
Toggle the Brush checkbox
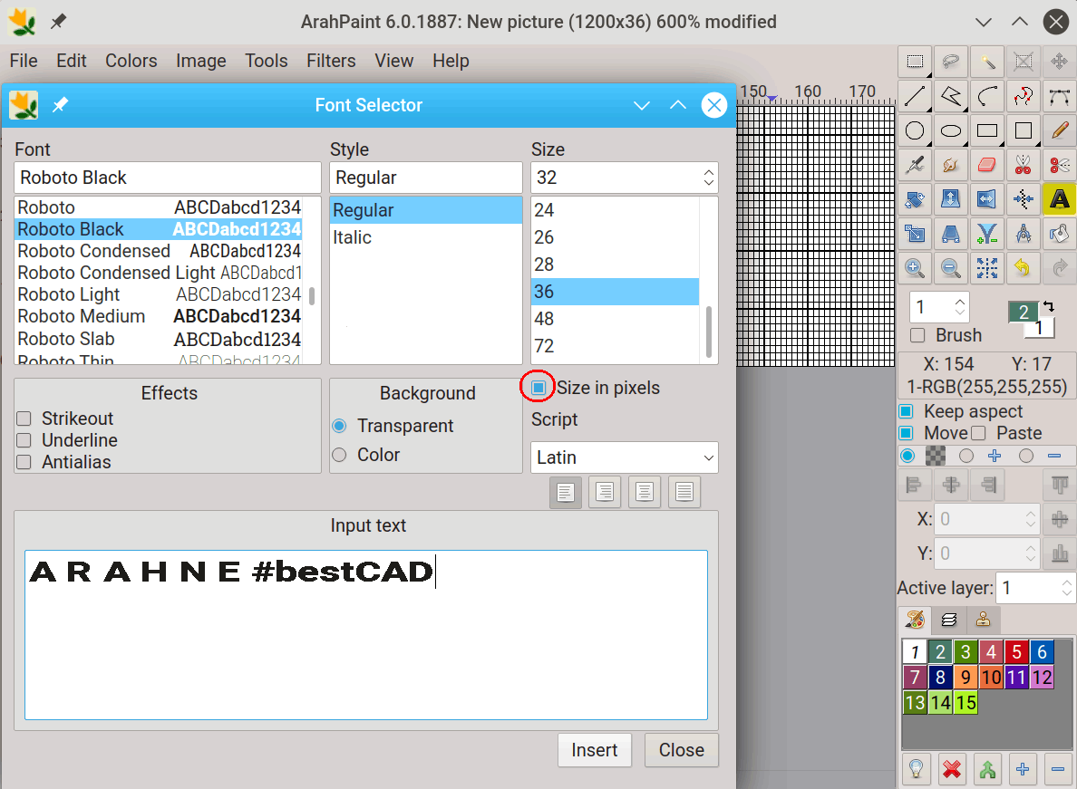tap(917, 335)
